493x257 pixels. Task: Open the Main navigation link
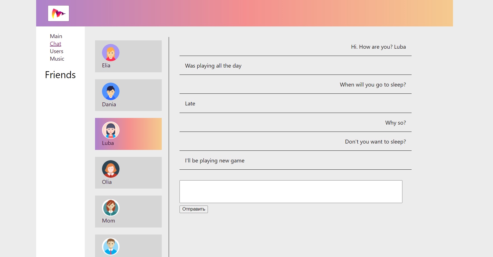click(56, 36)
